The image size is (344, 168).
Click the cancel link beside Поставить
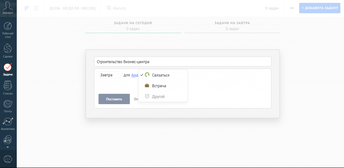(x=136, y=99)
